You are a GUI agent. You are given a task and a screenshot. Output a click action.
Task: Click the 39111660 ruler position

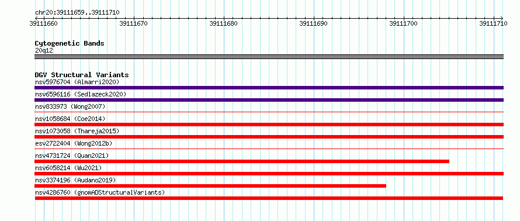point(43,23)
